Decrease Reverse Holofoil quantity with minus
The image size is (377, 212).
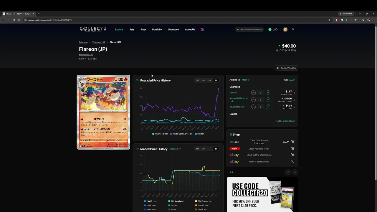point(253,107)
